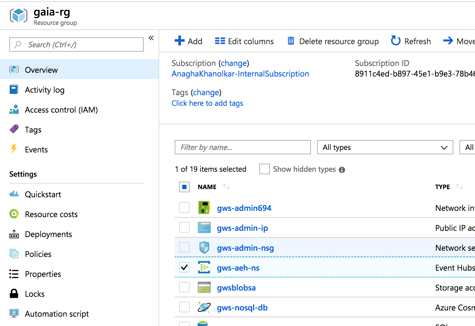Viewport: 475px width, 326px height.
Task: Click the Automation script download icon
Action: (14, 313)
